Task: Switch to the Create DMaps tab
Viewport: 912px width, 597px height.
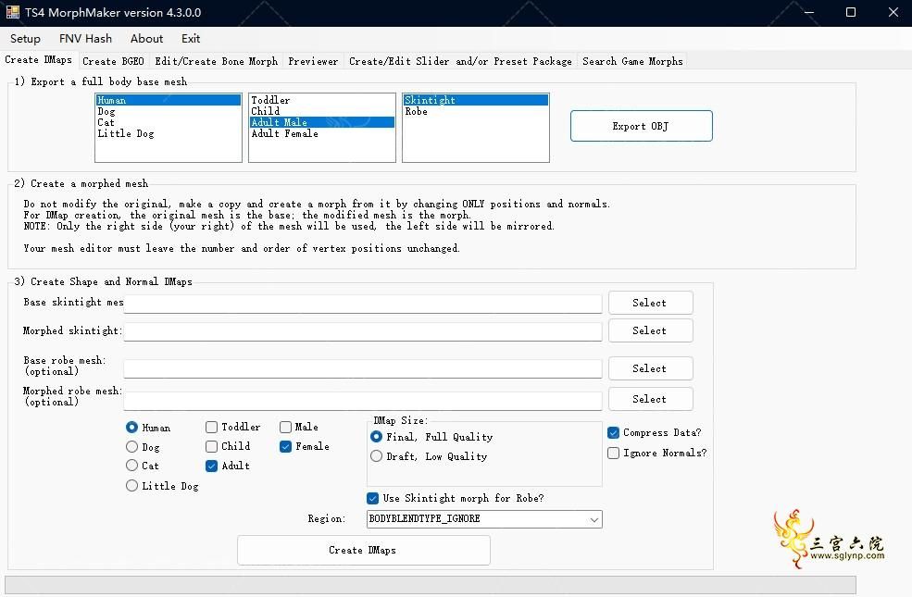Action: [38, 60]
